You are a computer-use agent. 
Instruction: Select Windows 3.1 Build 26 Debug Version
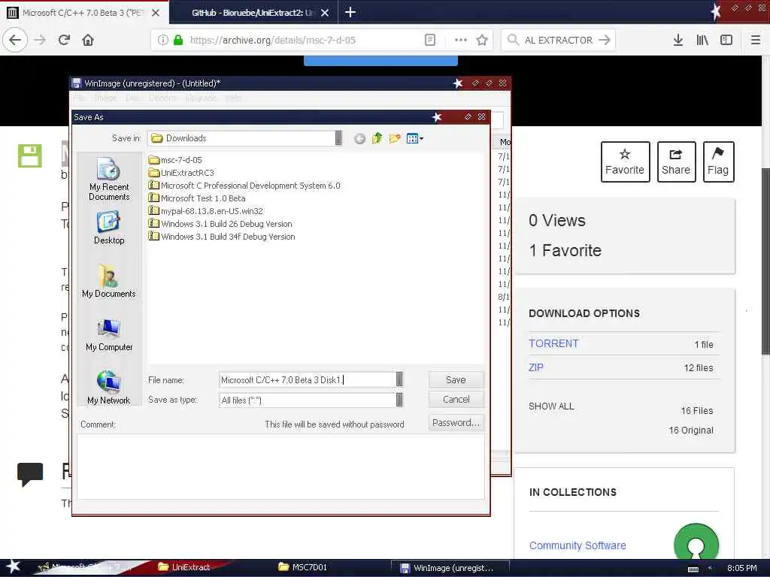point(220,224)
